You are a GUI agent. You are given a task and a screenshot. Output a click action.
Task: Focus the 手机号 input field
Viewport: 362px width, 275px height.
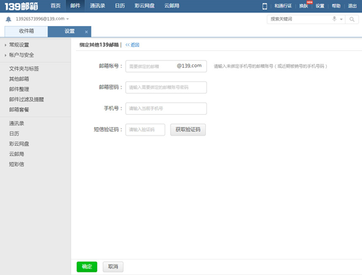coord(166,108)
